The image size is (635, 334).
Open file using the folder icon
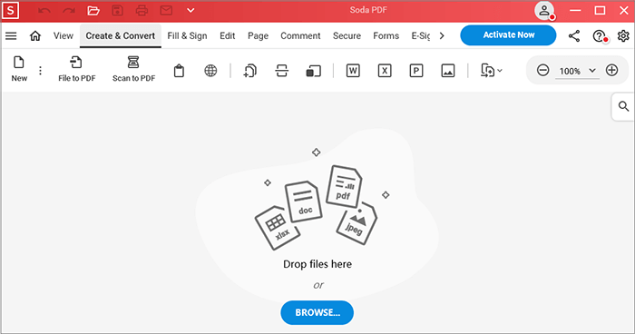click(93, 11)
